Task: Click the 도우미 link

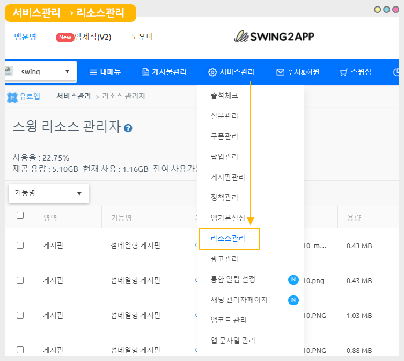Action: point(142,37)
